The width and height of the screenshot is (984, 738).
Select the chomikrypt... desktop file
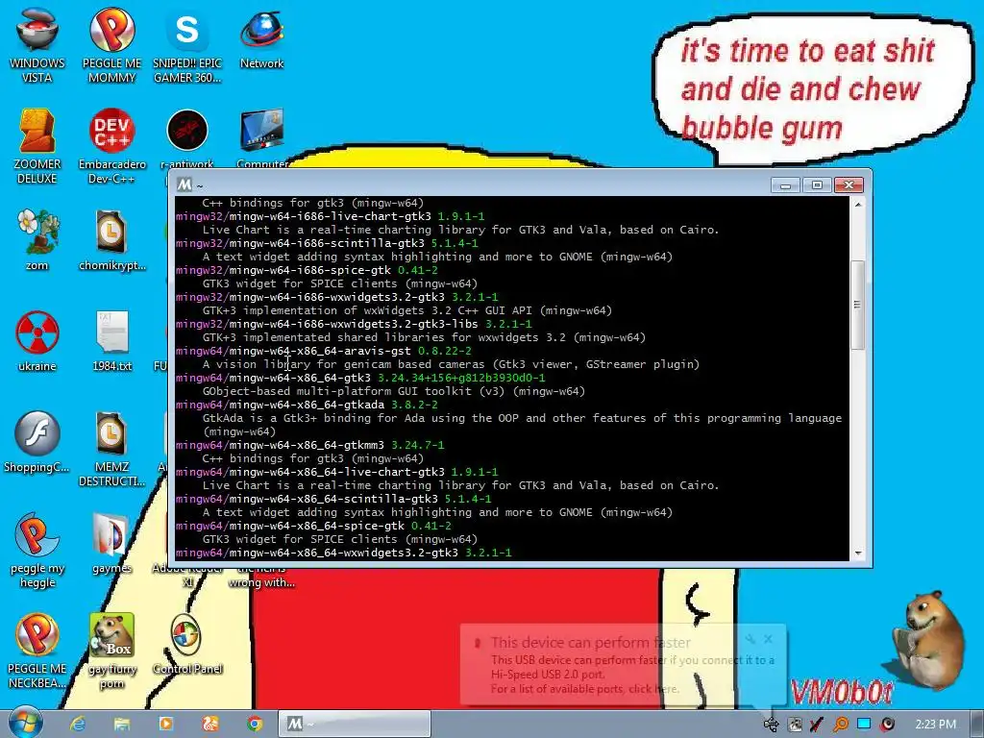click(111, 239)
